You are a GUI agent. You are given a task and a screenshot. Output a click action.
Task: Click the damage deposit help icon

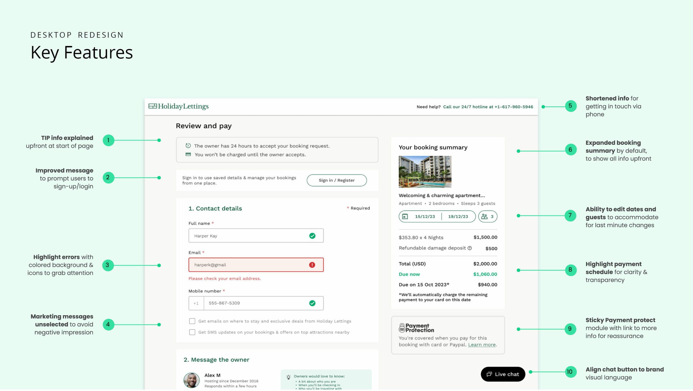[x=470, y=248]
